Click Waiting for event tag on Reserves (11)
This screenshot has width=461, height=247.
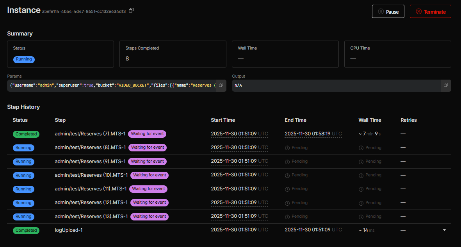[x=148, y=189]
